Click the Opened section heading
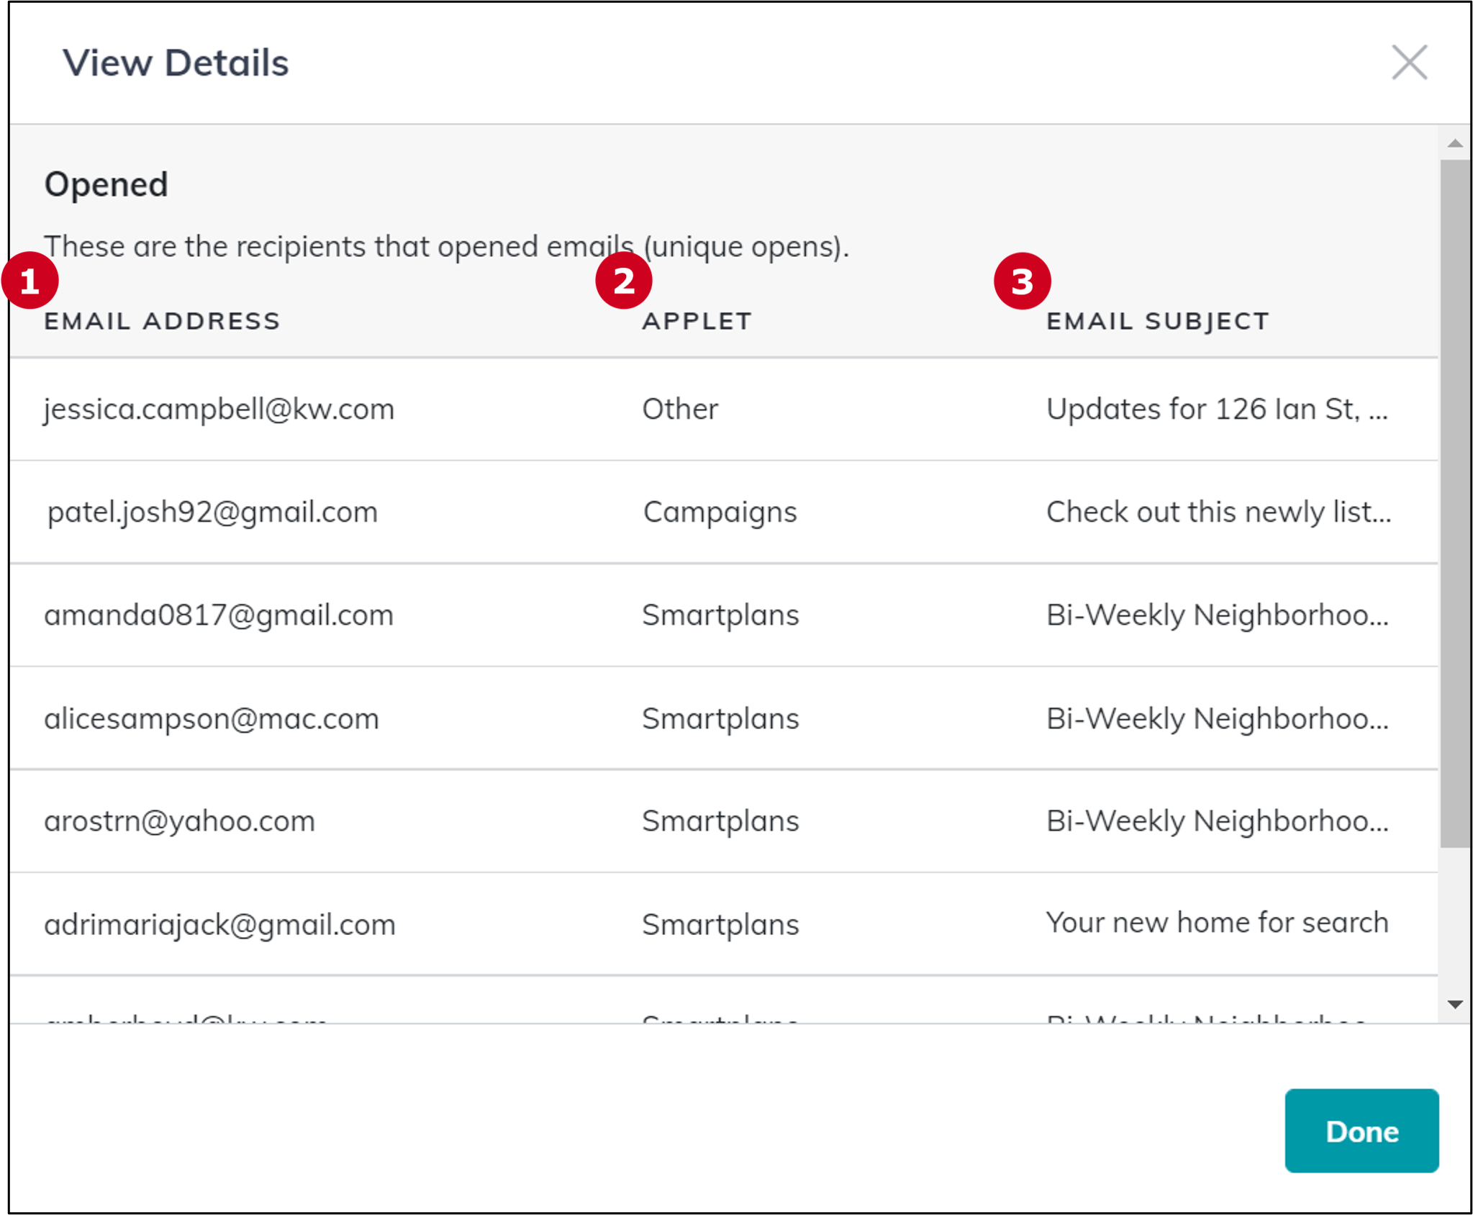 [106, 185]
